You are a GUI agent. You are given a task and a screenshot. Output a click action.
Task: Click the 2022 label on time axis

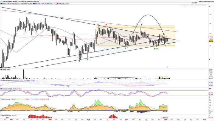click(50, 120)
